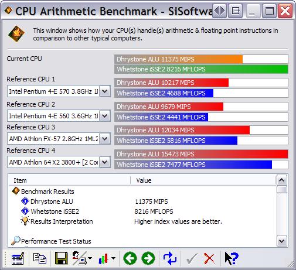Click Dhrystone ALU 10217 MIPS bar
The image size is (296, 270).
(201, 83)
